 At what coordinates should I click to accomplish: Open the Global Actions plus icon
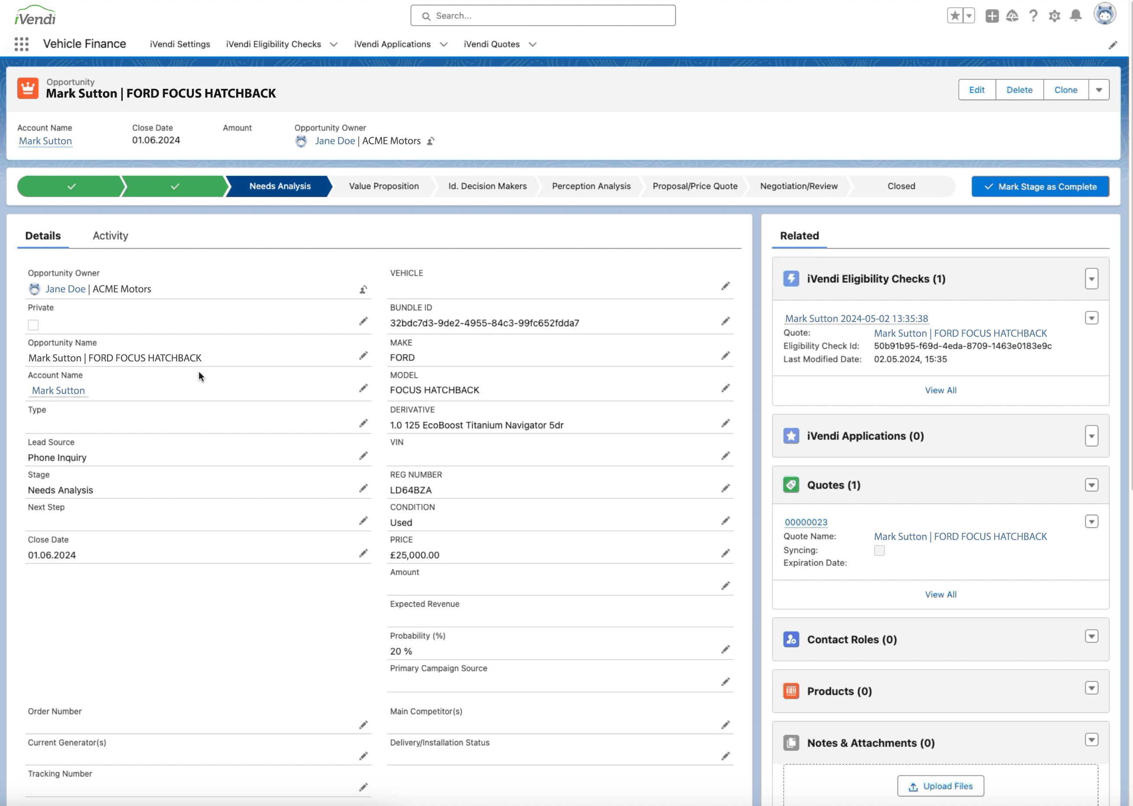pos(992,16)
